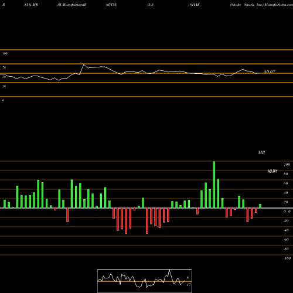Image resolution: width=293 pixels, height=293 pixels.
Task: Click RSI axis label 100 on left
Action: click(5, 53)
